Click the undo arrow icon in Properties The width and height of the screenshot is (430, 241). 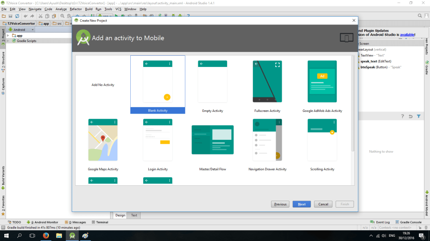411,116
